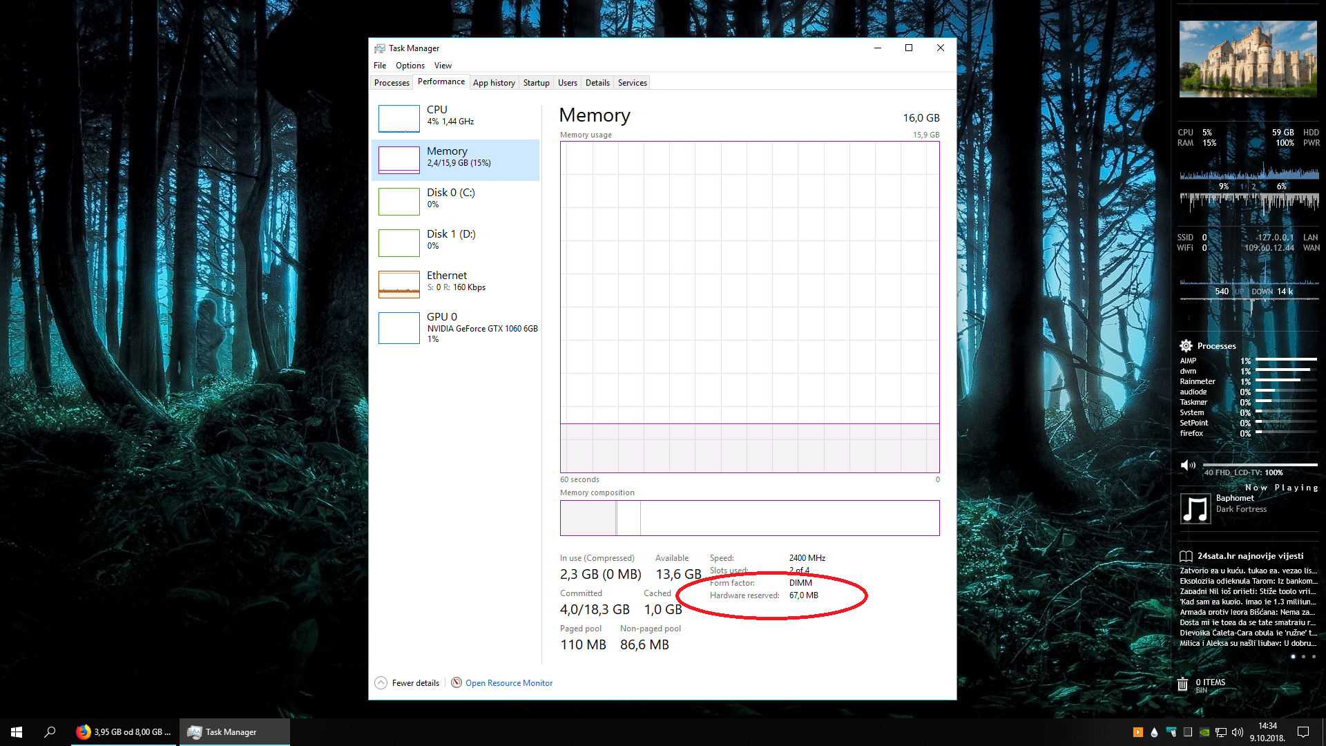The image size is (1326, 746).
Task: Click the volume speaker tray icon
Action: [x=1238, y=732]
